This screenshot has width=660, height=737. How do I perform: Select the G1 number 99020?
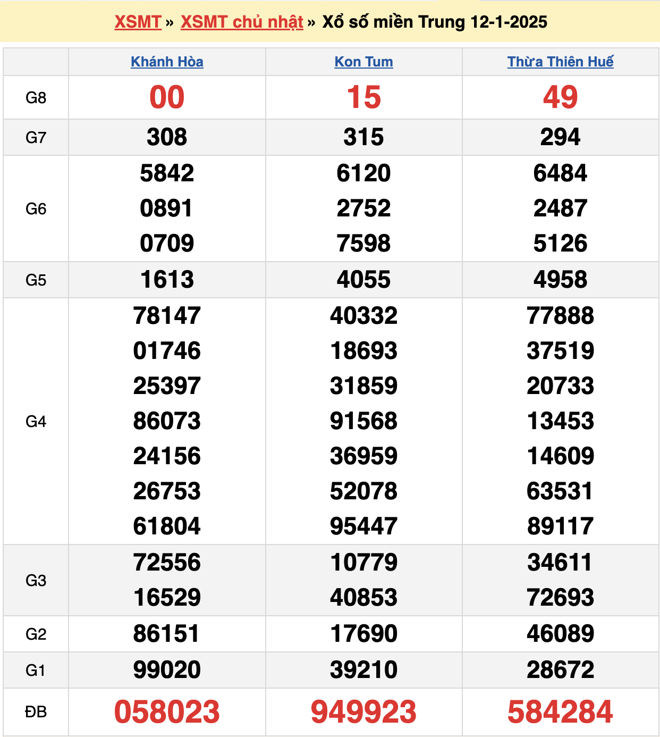(167, 670)
